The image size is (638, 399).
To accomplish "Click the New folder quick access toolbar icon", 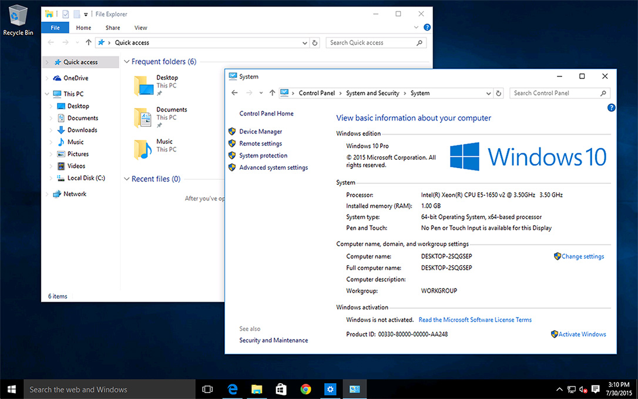I will 76,14.
